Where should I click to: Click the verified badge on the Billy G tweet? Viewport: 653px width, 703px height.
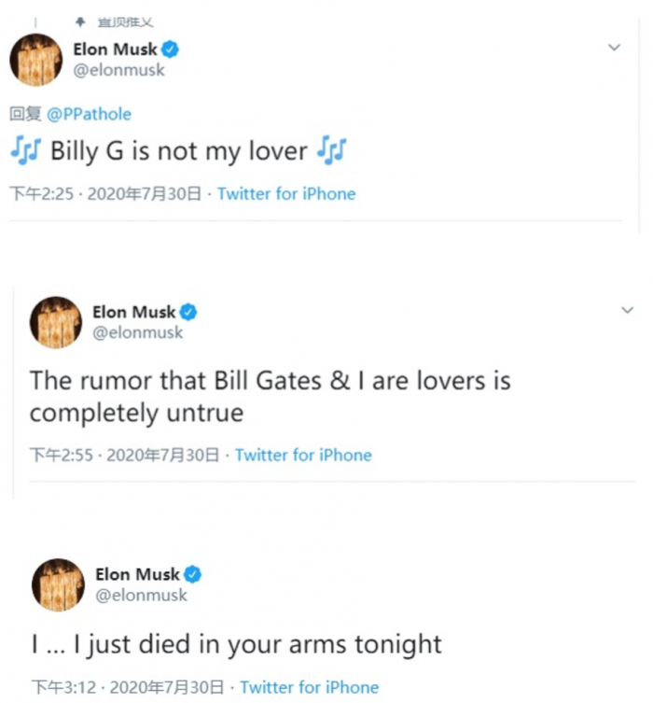[x=171, y=49]
